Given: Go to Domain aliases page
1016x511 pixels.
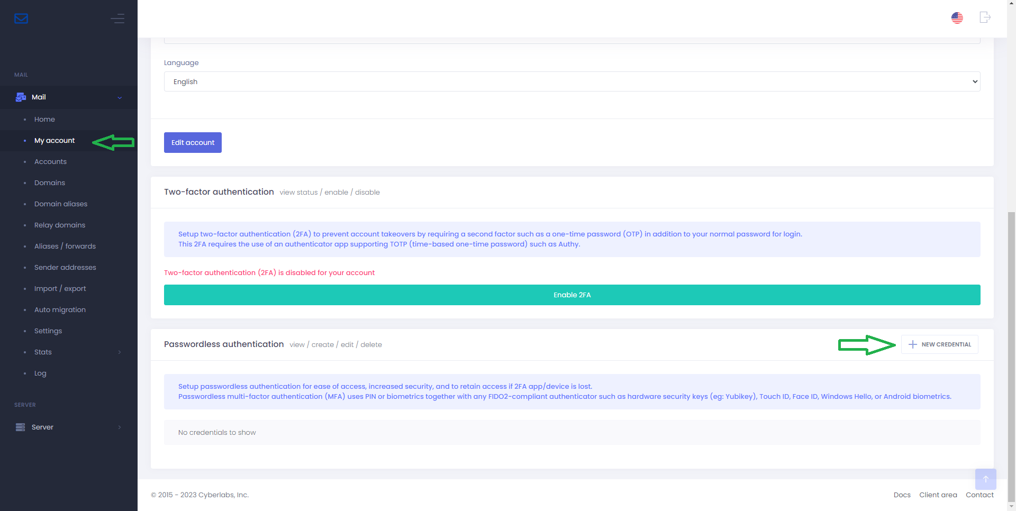Looking at the screenshot, I should point(61,204).
